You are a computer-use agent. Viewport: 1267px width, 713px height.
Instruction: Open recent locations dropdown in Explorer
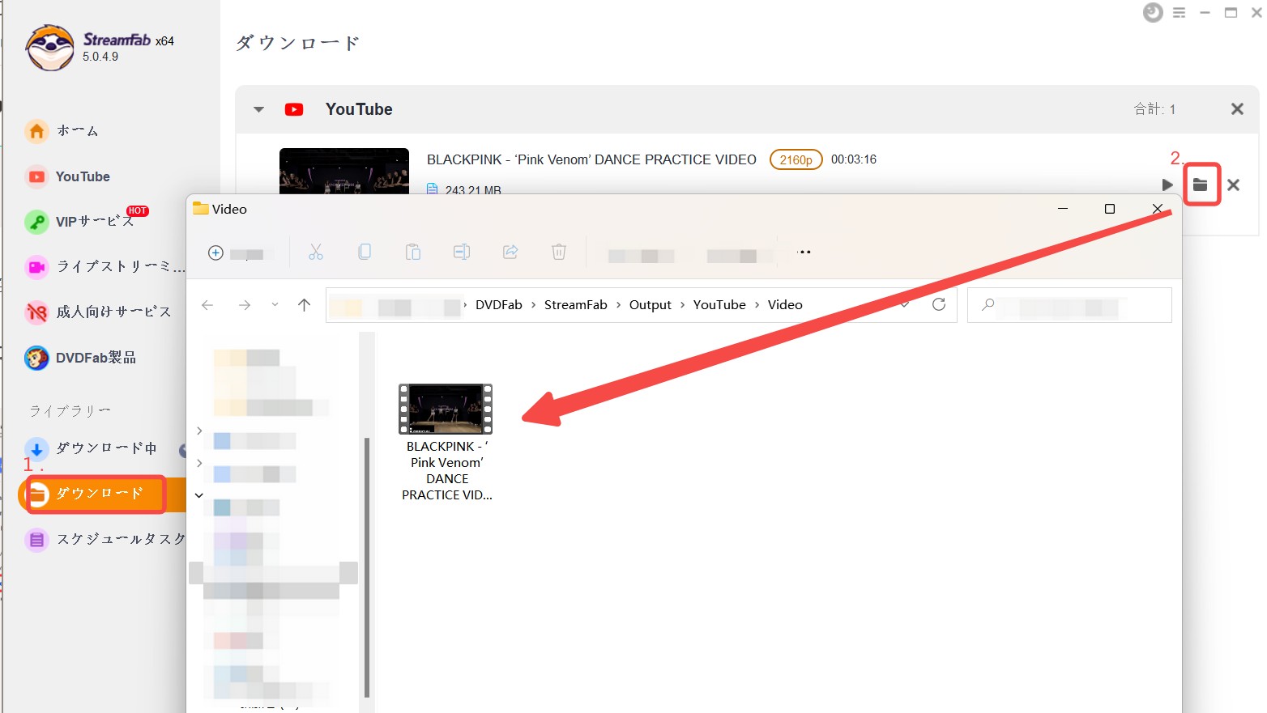tap(275, 304)
